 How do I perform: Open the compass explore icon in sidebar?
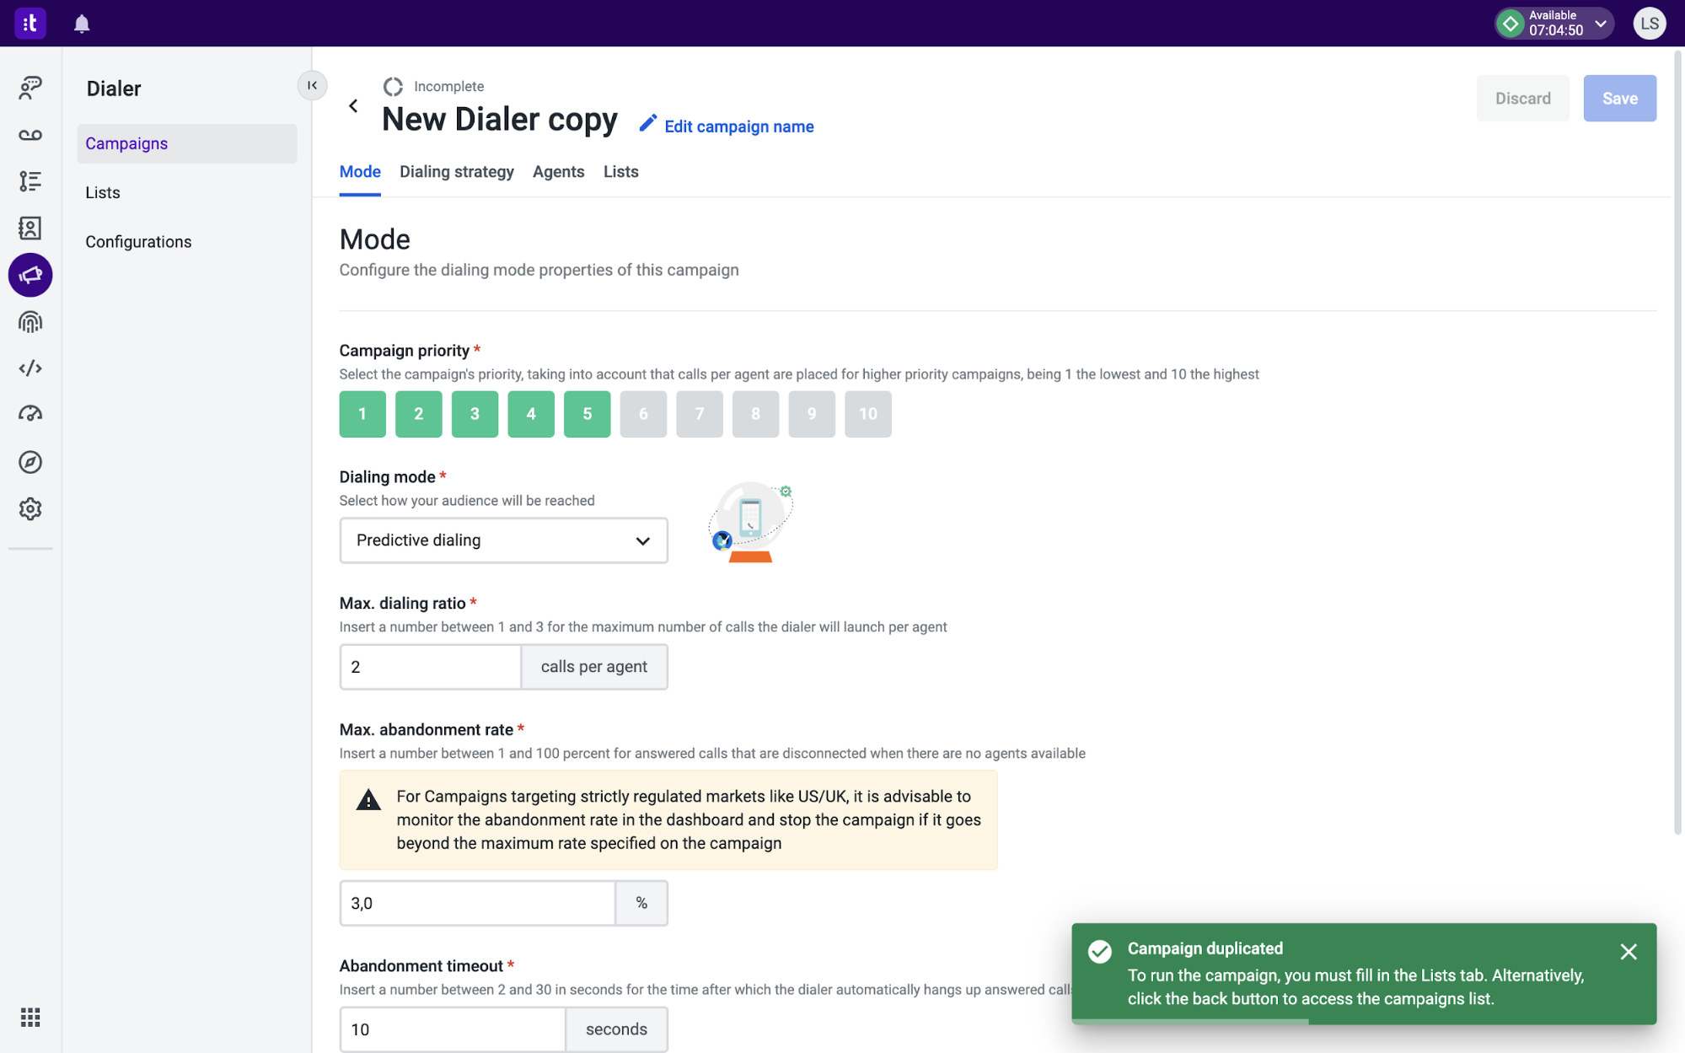point(30,462)
